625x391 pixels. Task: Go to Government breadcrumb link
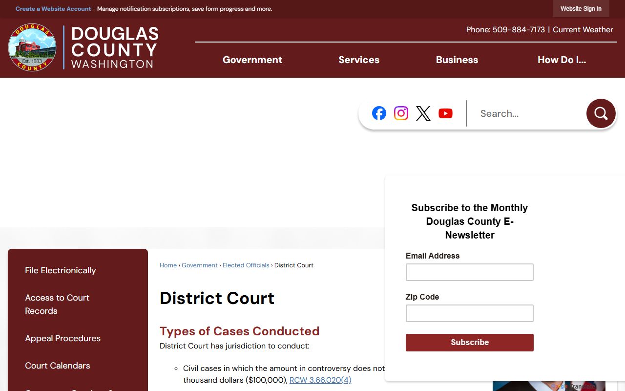point(200,265)
